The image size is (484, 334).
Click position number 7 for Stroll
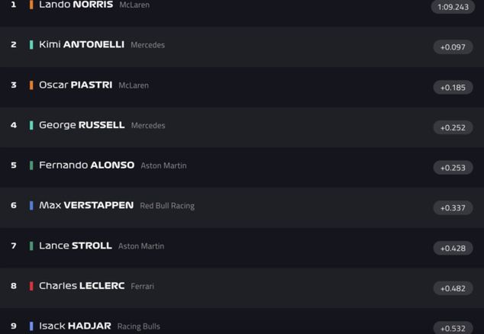13,246
